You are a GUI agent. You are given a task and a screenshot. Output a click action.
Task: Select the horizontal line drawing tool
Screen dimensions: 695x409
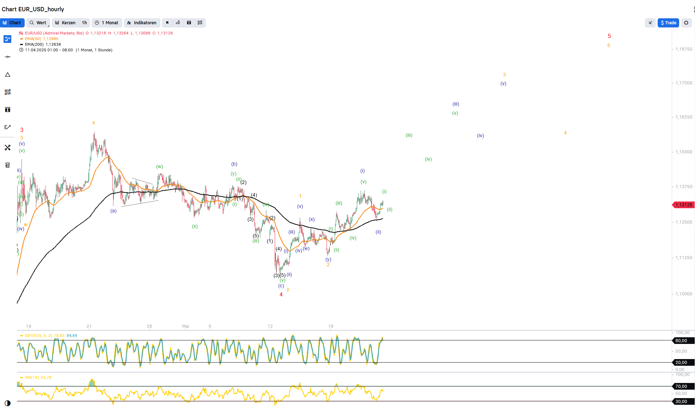(7, 57)
